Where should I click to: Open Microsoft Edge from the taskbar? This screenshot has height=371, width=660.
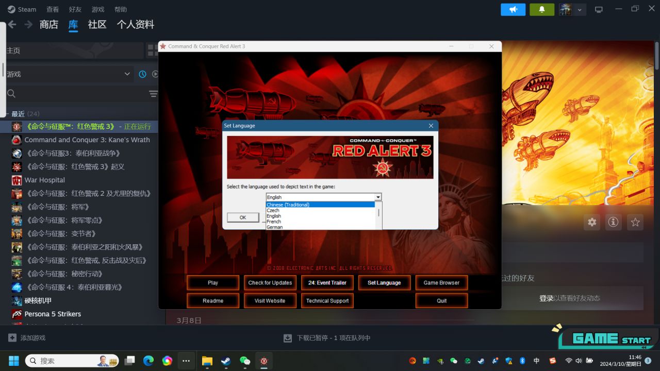[x=148, y=361]
